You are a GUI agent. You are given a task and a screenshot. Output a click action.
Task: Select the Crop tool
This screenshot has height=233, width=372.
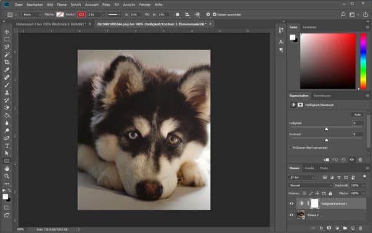tap(7, 62)
